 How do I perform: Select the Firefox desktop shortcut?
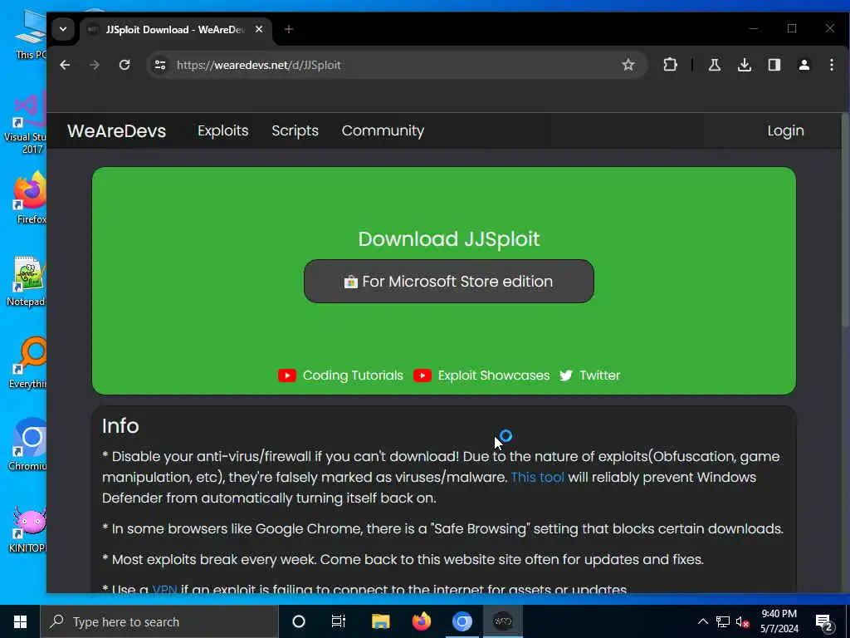pos(31,198)
